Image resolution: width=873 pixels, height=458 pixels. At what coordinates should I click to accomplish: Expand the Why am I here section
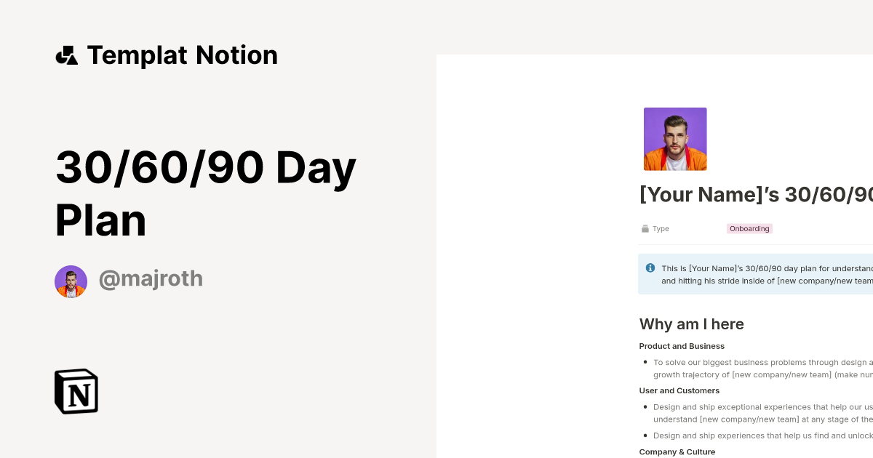click(x=691, y=324)
